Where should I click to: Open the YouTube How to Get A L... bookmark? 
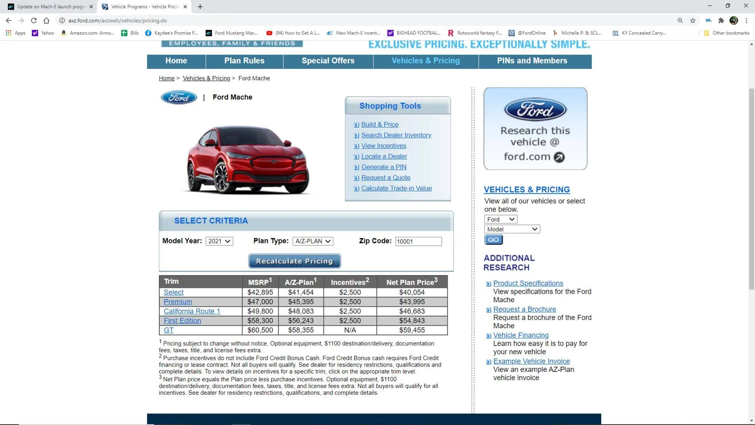(x=293, y=33)
